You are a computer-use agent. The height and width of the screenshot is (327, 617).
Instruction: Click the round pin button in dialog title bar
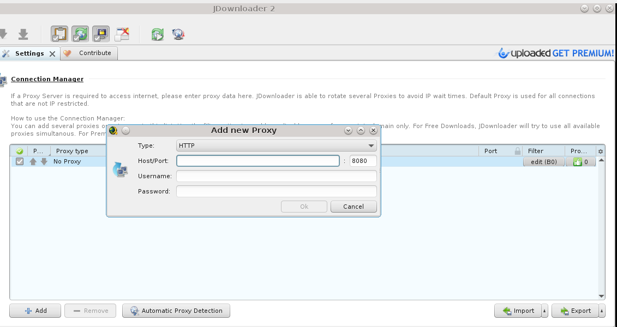(x=125, y=130)
